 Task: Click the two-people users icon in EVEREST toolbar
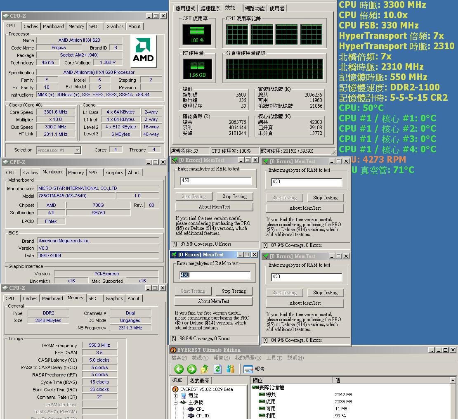click(x=231, y=369)
